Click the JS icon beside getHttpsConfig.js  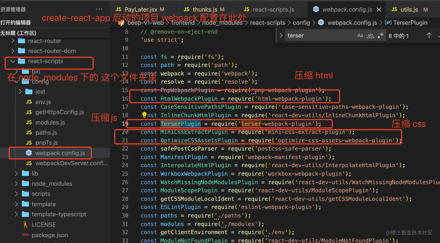pyautogui.click(x=29, y=112)
